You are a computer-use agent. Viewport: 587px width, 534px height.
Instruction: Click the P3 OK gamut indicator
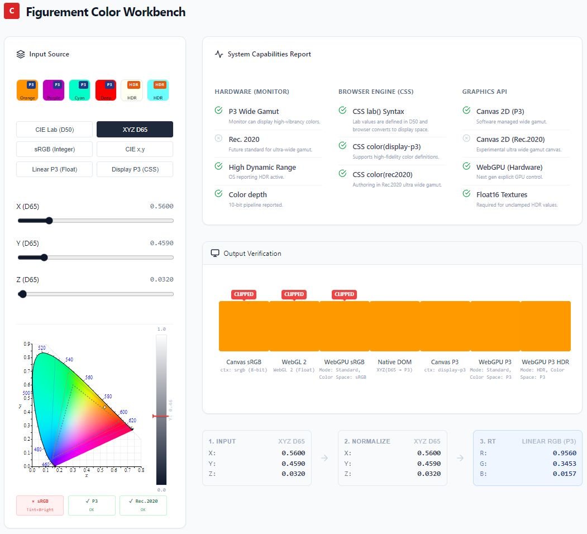click(x=92, y=505)
